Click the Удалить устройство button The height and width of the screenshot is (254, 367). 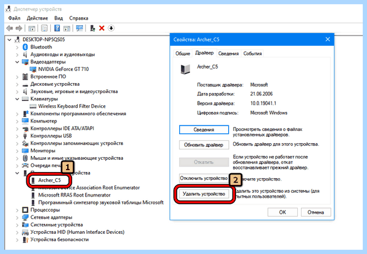(x=204, y=194)
